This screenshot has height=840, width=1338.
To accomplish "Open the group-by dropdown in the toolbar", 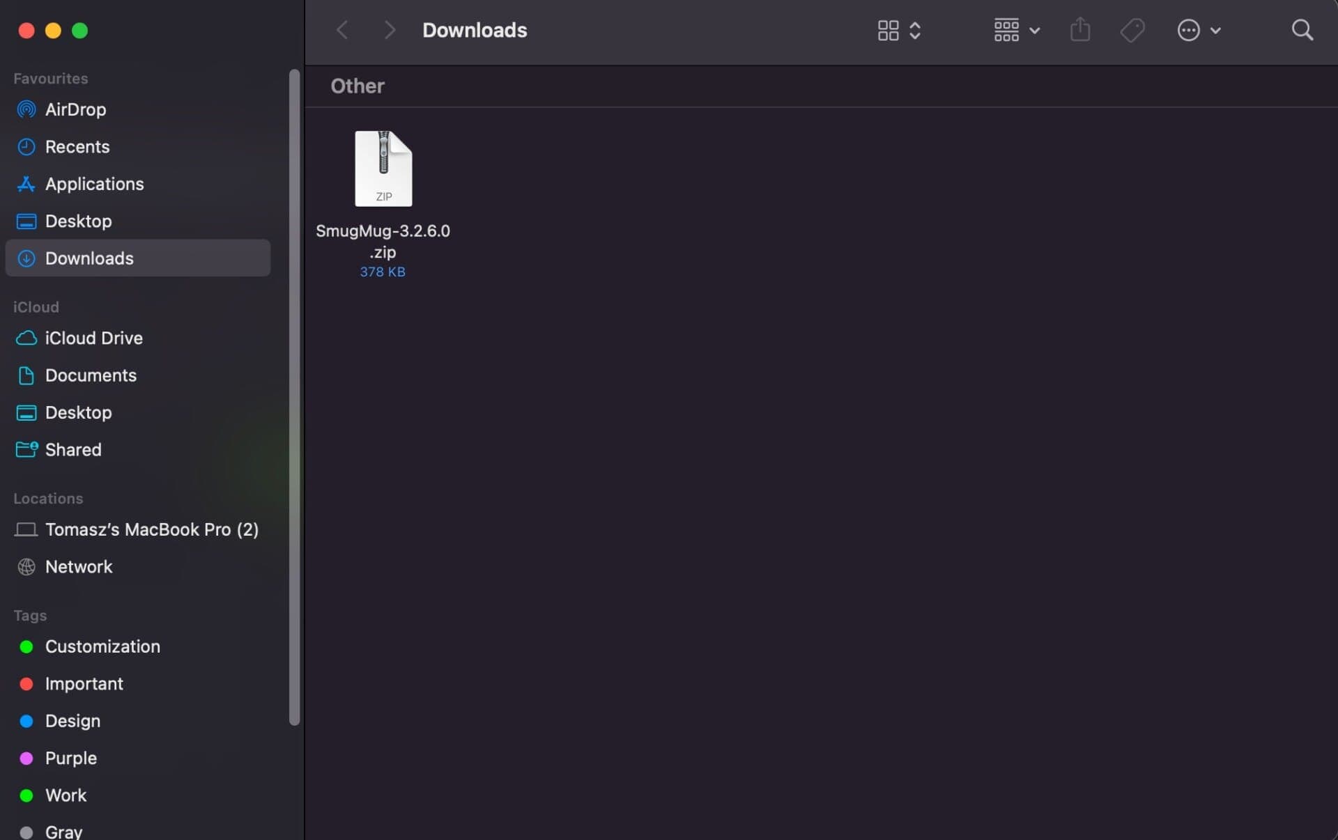I will pos(1015,30).
